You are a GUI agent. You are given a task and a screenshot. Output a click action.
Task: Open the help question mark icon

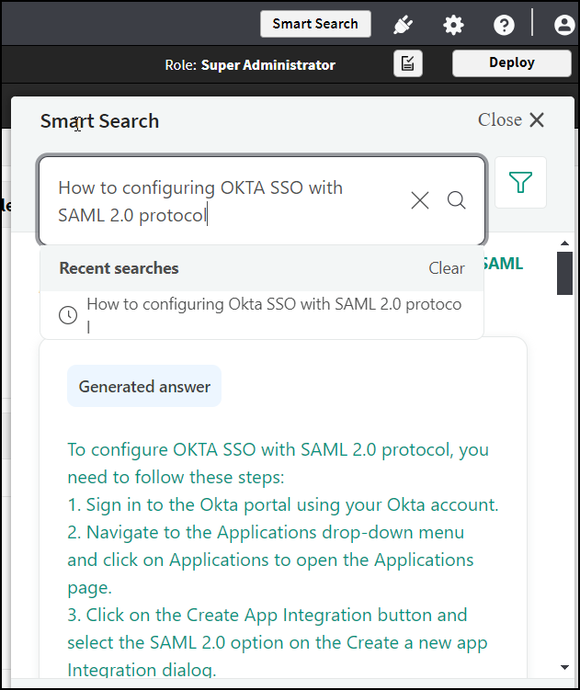click(x=504, y=25)
